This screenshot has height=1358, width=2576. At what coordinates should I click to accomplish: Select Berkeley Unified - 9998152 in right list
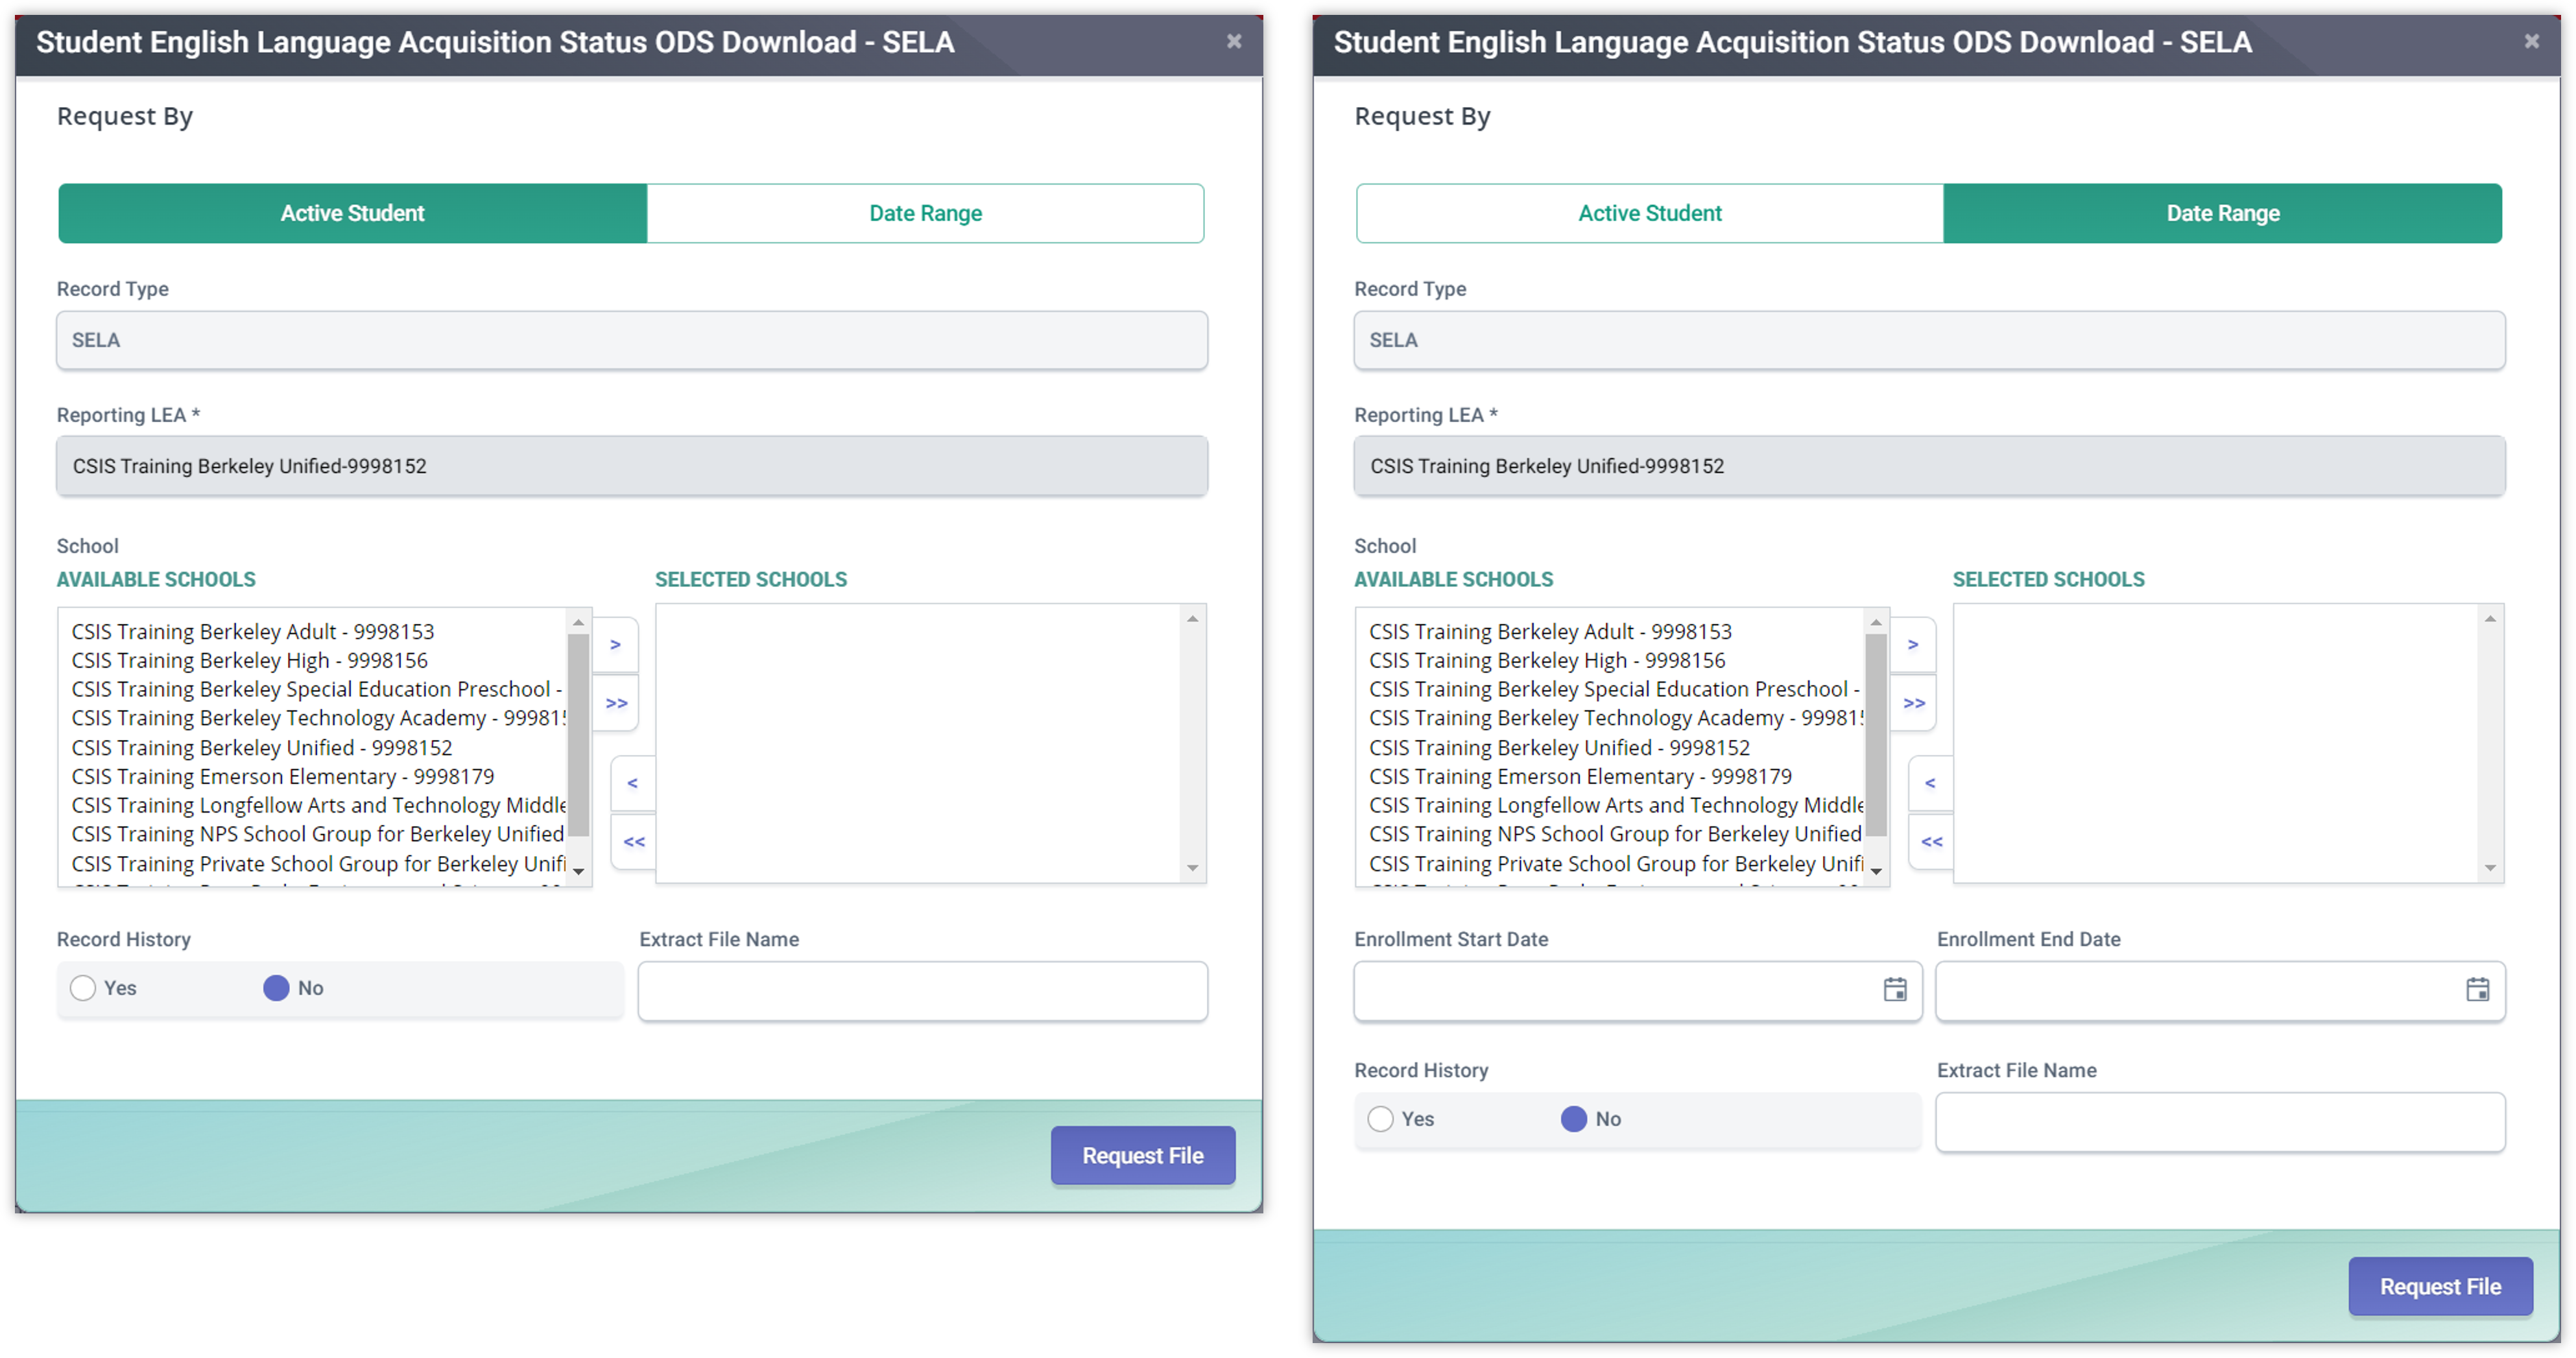(x=1559, y=748)
